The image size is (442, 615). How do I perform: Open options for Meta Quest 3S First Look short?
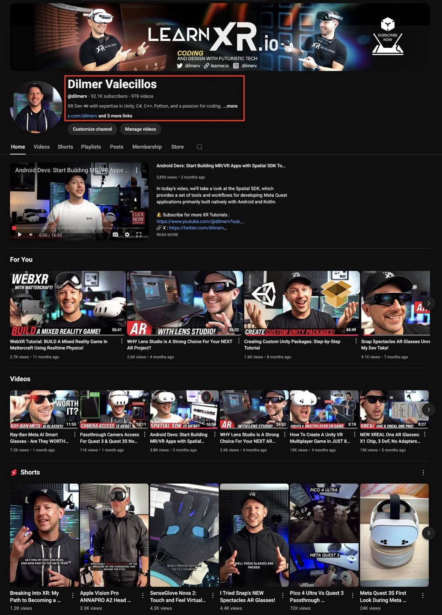point(423,595)
